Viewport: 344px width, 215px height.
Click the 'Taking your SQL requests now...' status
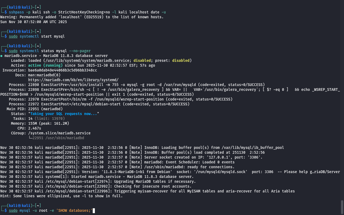tap(63, 114)
